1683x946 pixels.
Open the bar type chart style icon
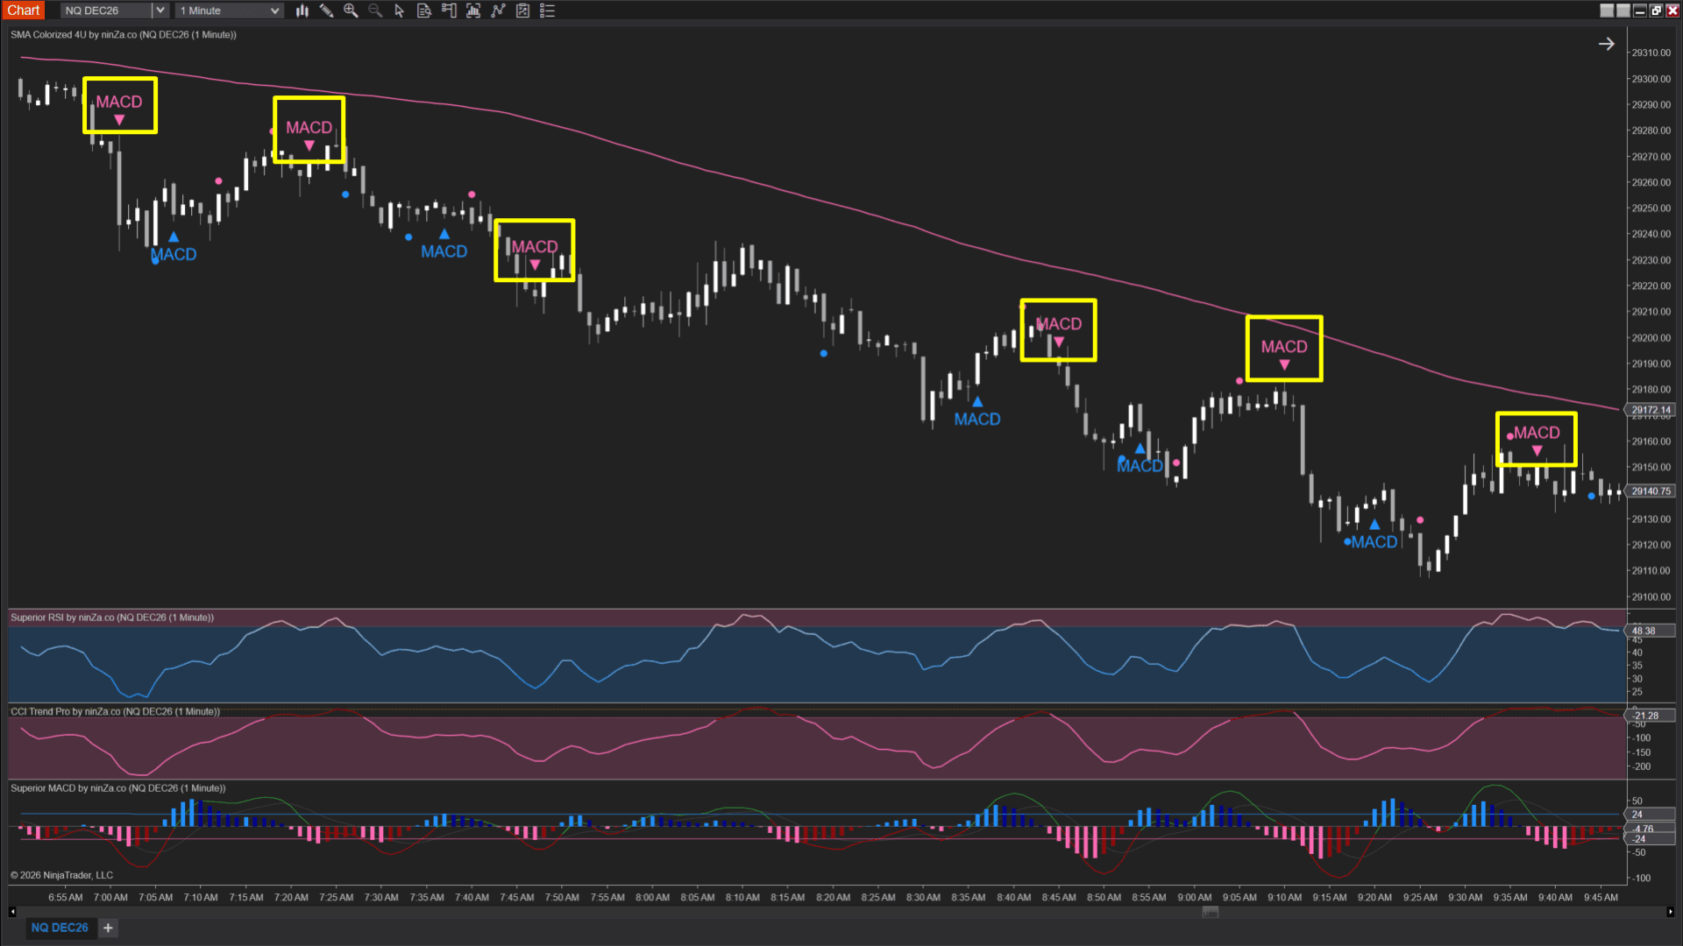pos(302,11)
